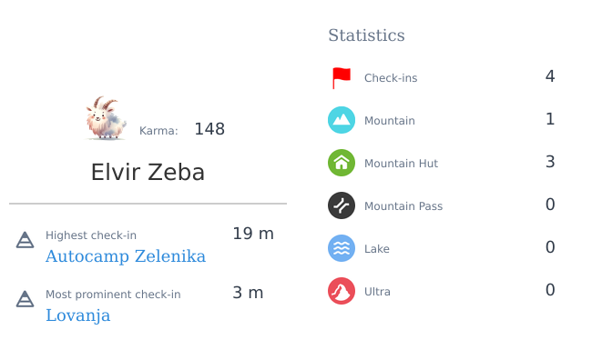Click the 19 m elevation value
This screenshot has width=592, height=350.
pos(253,234)
